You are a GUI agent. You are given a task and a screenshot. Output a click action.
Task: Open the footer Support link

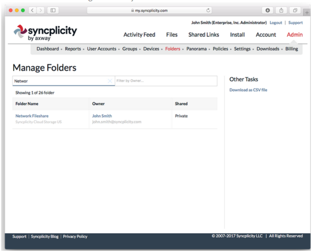coord(19,237)
